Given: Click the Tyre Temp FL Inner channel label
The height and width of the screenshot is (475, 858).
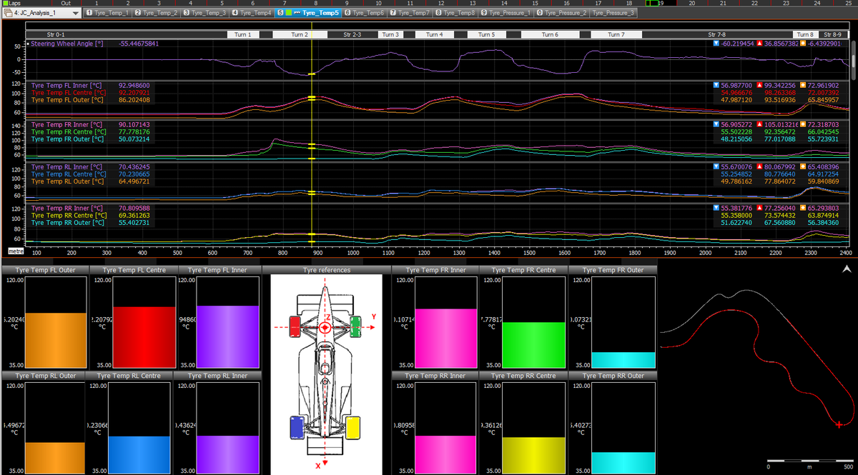Looking at the screenshot, I should [67, 85].
